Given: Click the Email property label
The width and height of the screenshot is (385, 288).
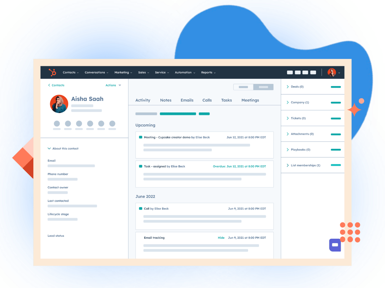Looking at the screenshot, I should click(x=52, y=161).
